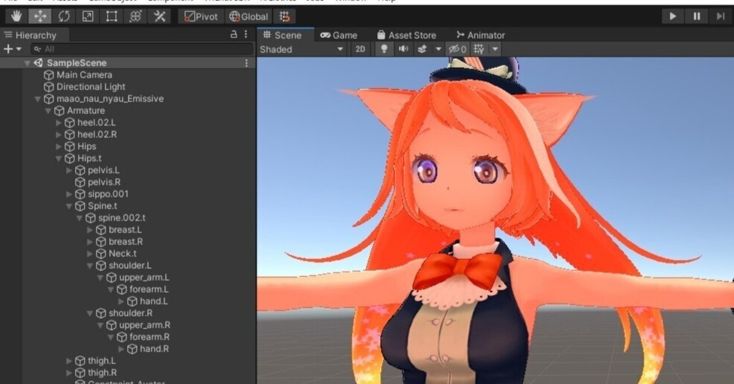The height and width of the screenshot is (384, 734).
Task: Click the grid snapping icon in toolbar
Action: (x=284, y=17)
